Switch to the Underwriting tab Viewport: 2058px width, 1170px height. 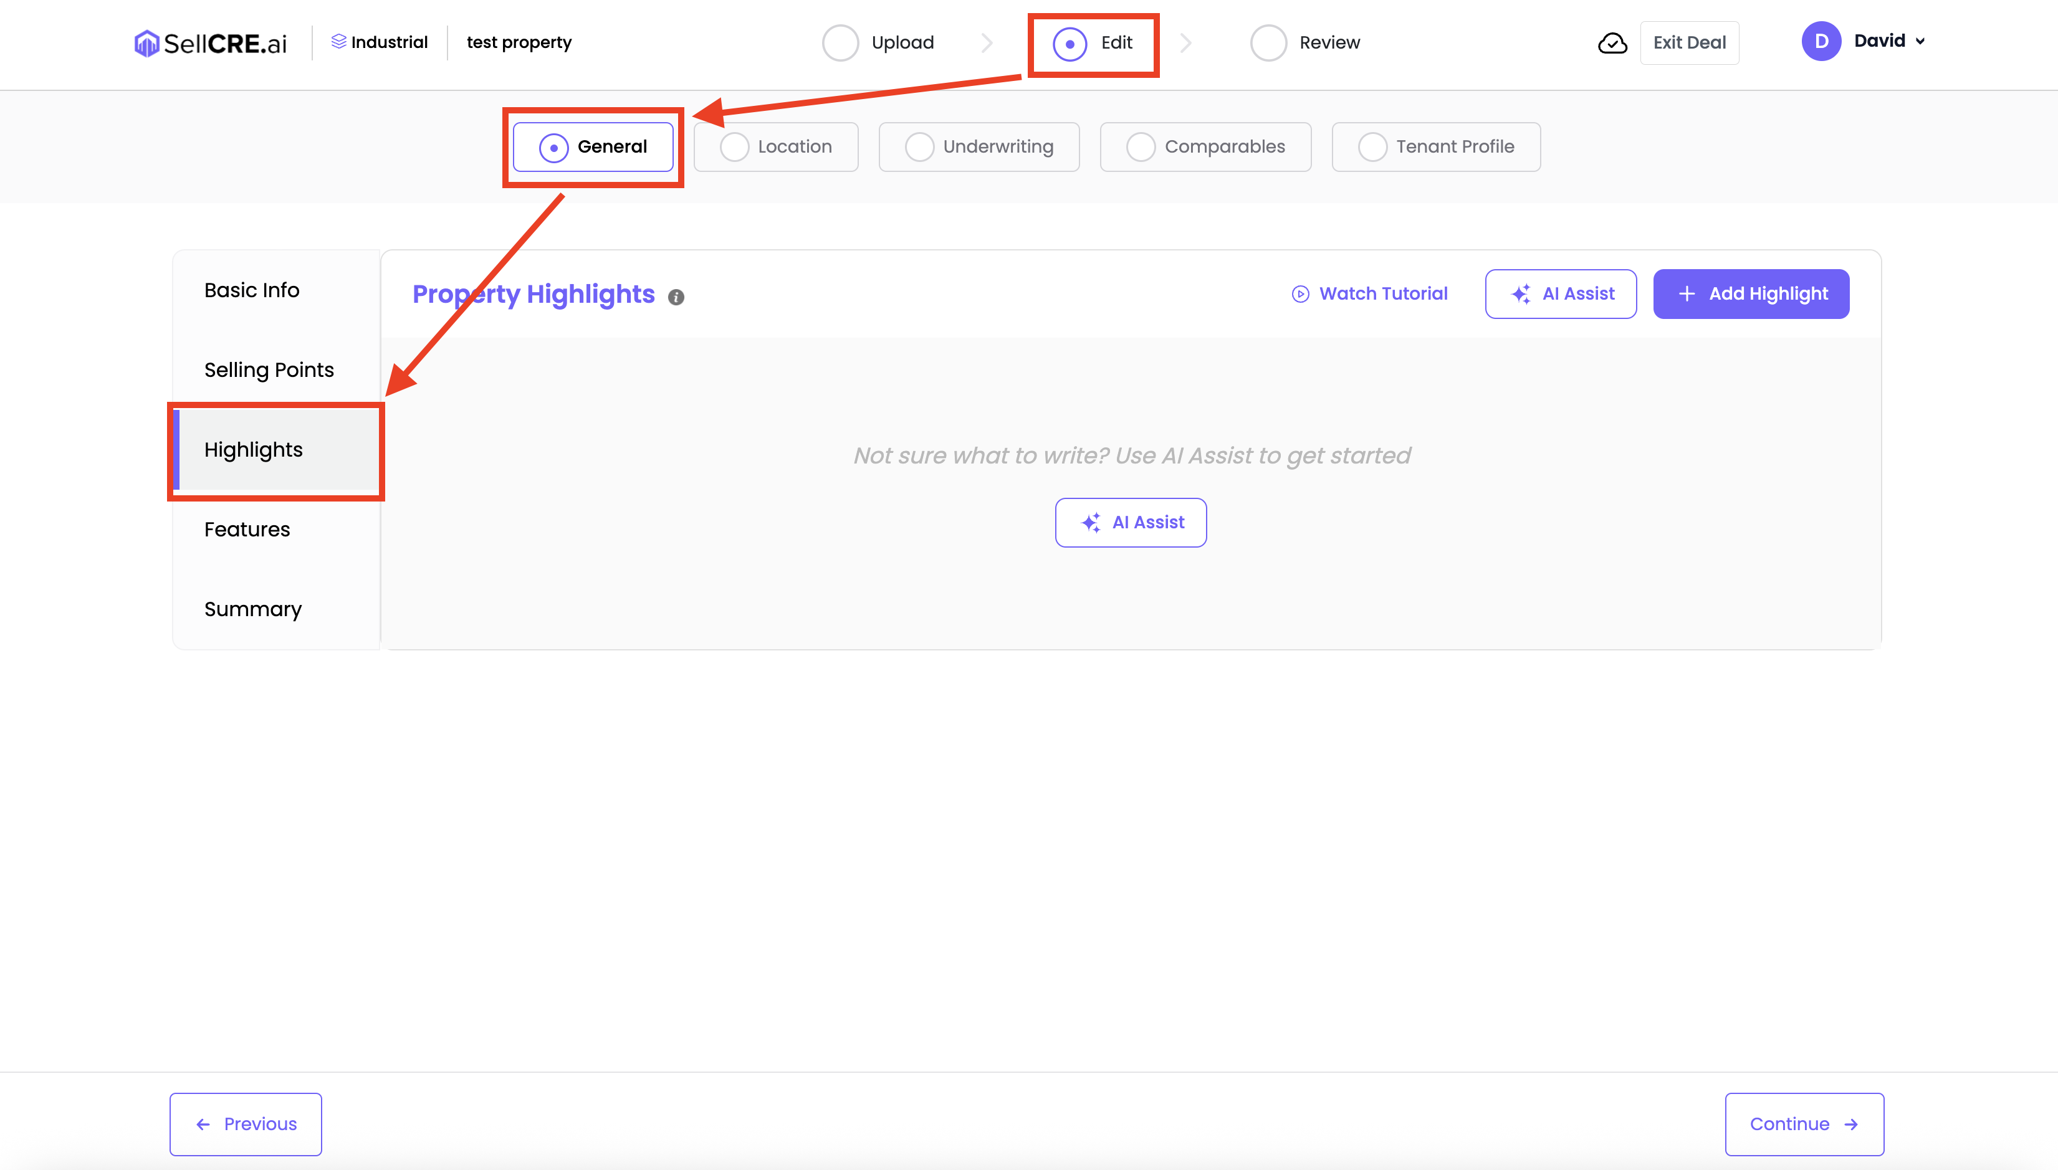pos(979,147)
